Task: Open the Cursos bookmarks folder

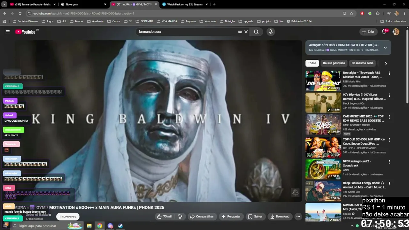Action: tap(114, 21)
